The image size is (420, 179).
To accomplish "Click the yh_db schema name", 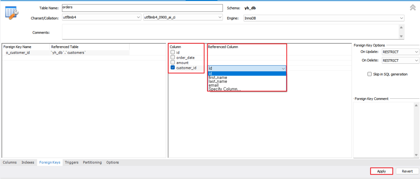I will pyautogui.click(x=250, y=8).
